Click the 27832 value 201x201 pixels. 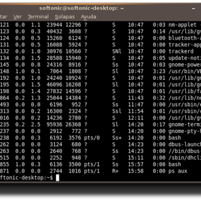tap(54, 91)
